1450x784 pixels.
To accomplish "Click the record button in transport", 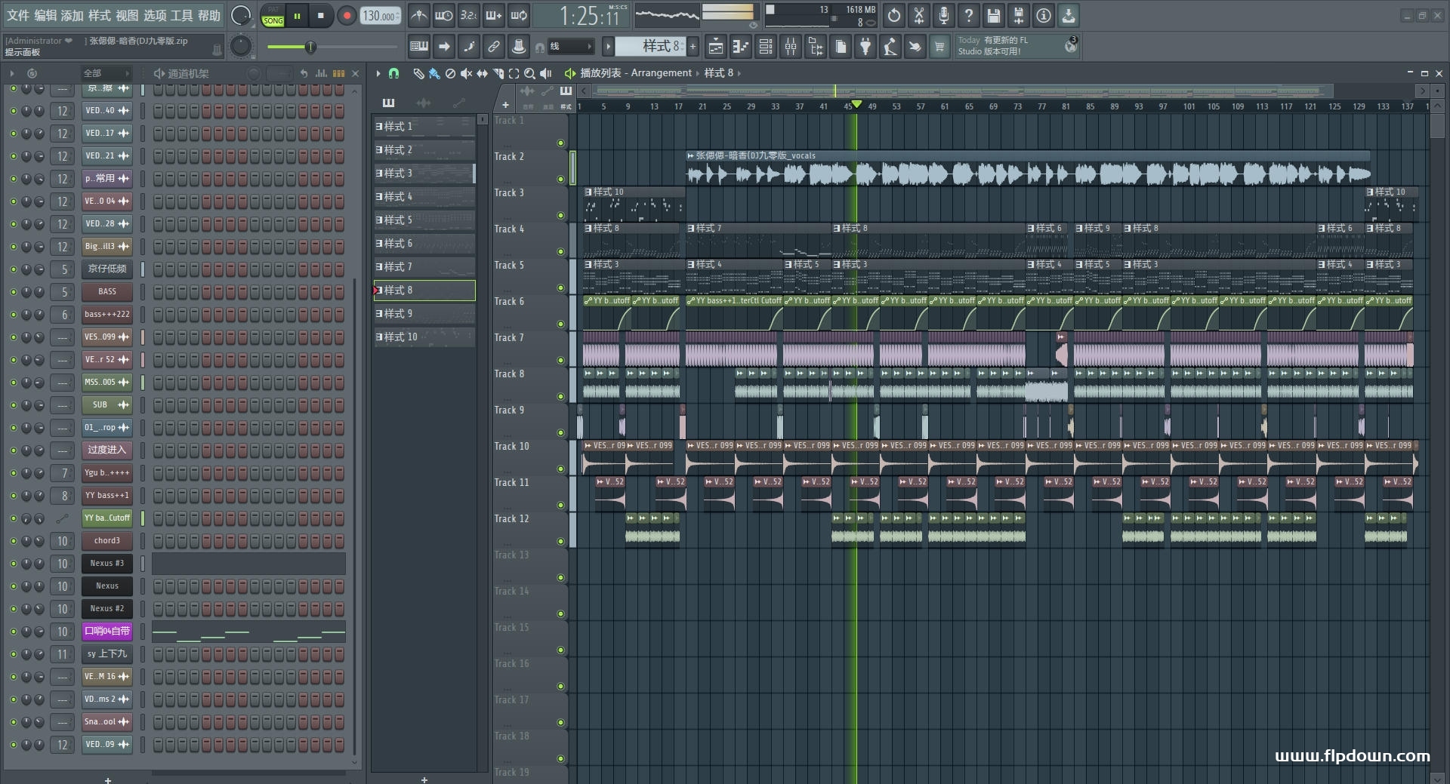I will click(347, 16).
